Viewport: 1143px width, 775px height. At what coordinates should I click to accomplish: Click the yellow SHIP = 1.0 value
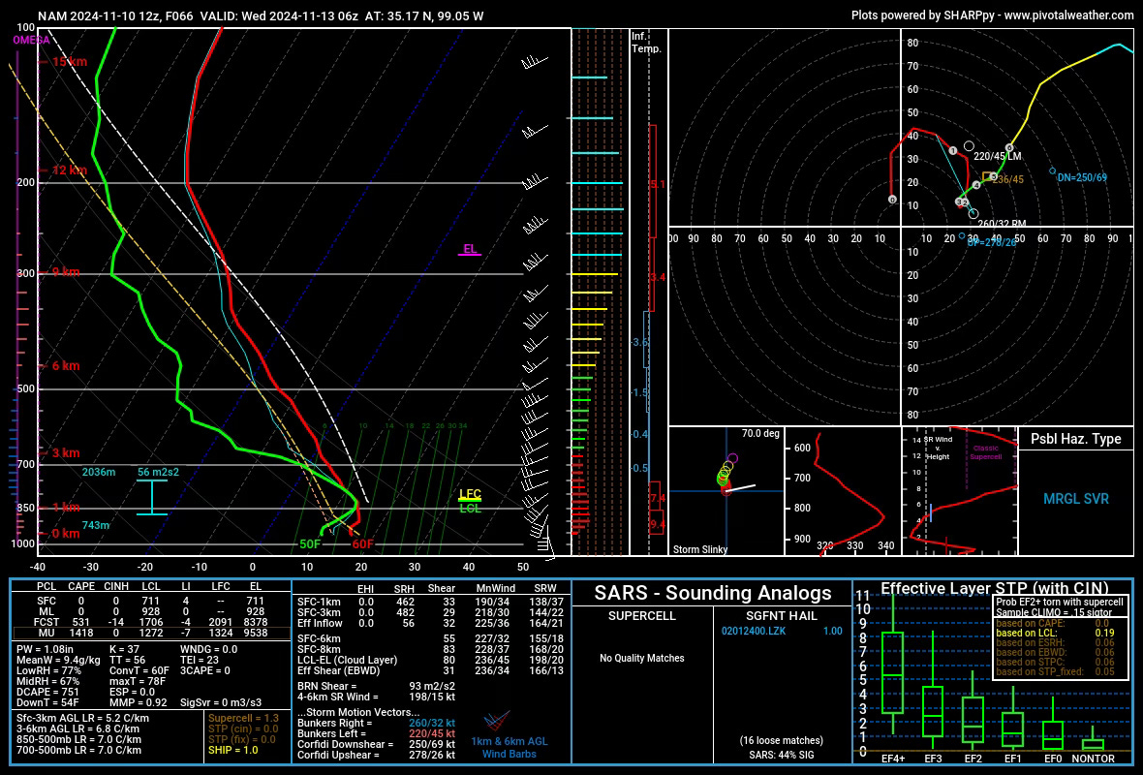coord(233,750)
